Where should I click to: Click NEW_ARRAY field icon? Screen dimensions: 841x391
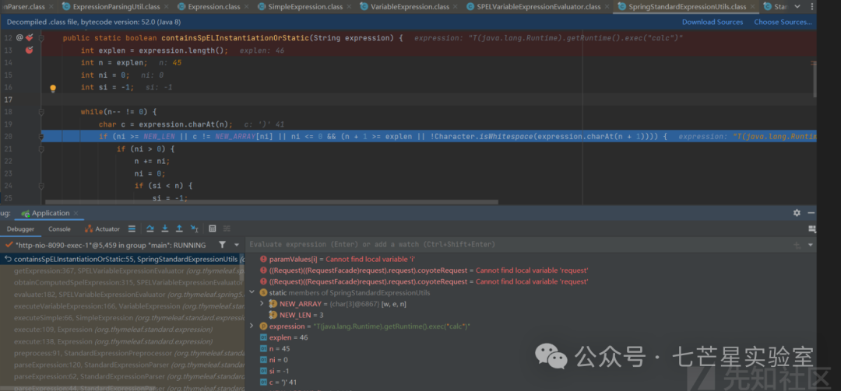(x=273, y=304)
